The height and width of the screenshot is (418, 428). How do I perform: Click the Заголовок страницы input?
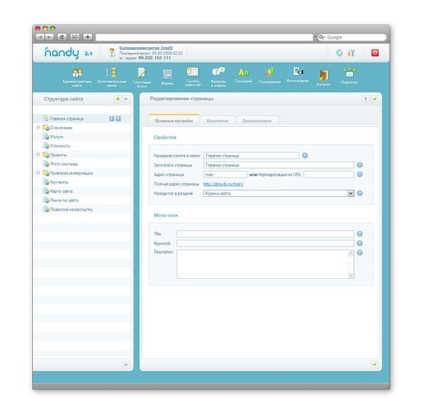[279, 165]
